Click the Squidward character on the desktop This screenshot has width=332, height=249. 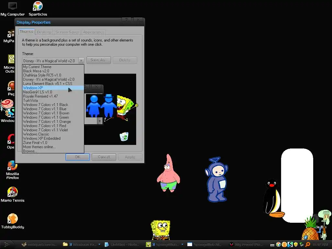(325, 224)
